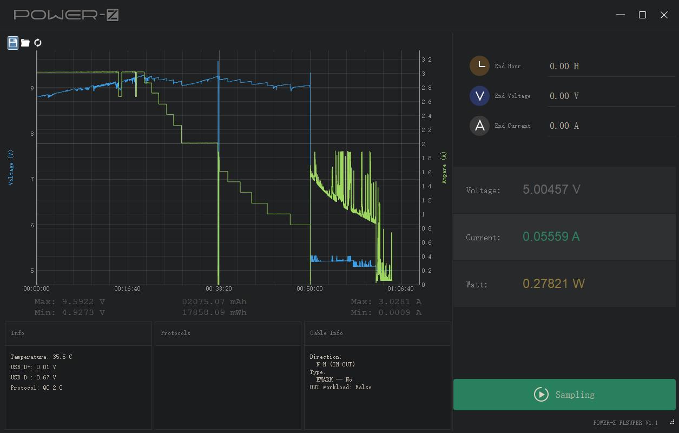
Task: Click the End Current A icon
Action: [479, 126]
